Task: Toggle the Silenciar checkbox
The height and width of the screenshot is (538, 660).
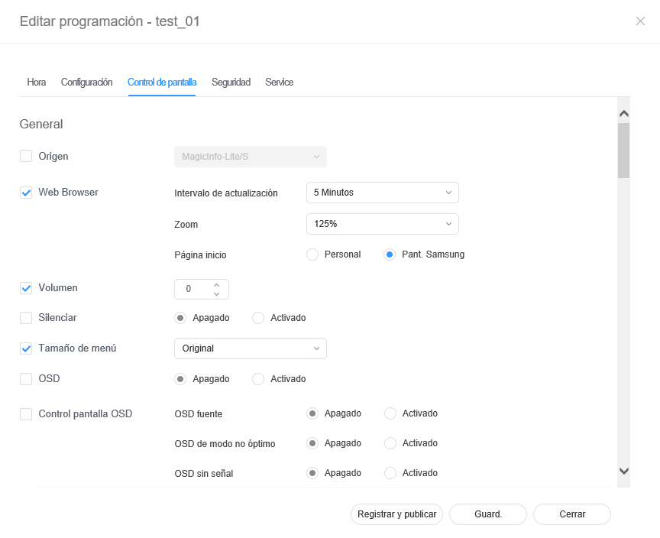Action: click(x=26, y=317)
